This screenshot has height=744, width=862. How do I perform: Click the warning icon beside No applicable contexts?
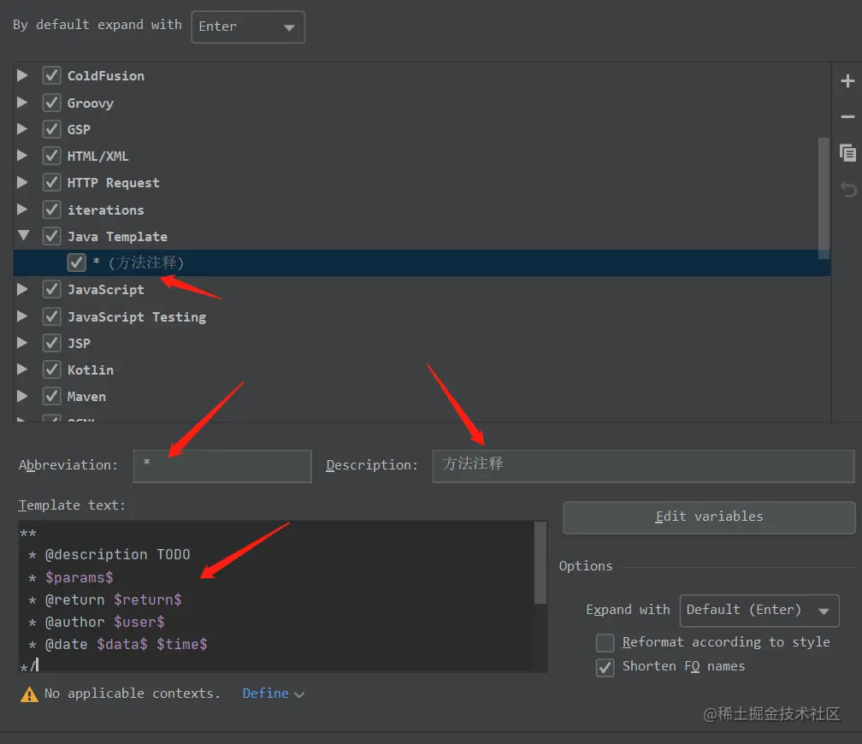point(29,694)
